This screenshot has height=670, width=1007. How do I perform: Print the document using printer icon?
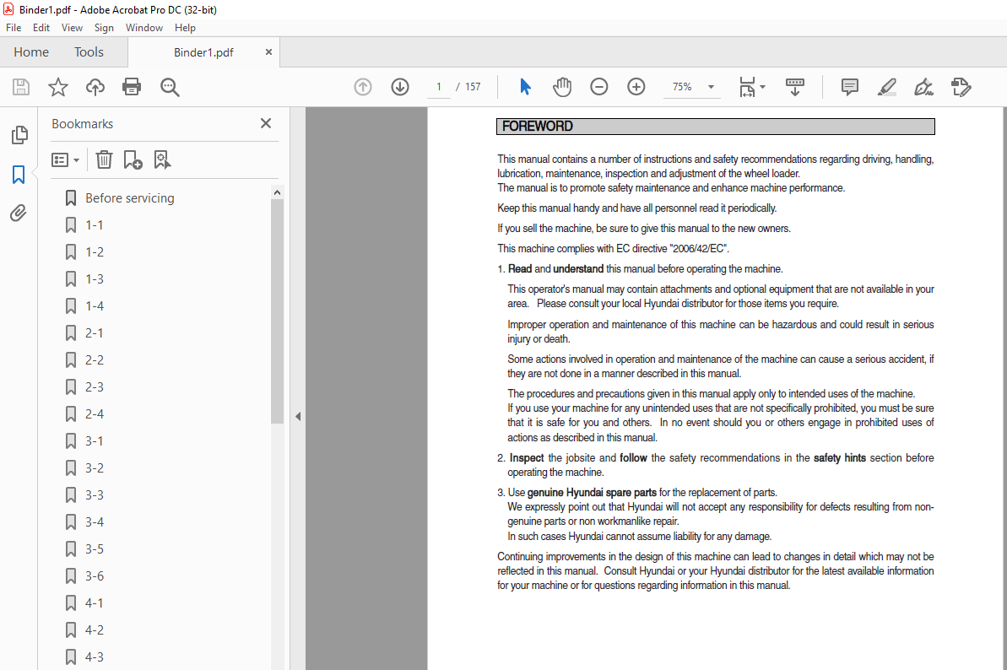tap(132, 87)
